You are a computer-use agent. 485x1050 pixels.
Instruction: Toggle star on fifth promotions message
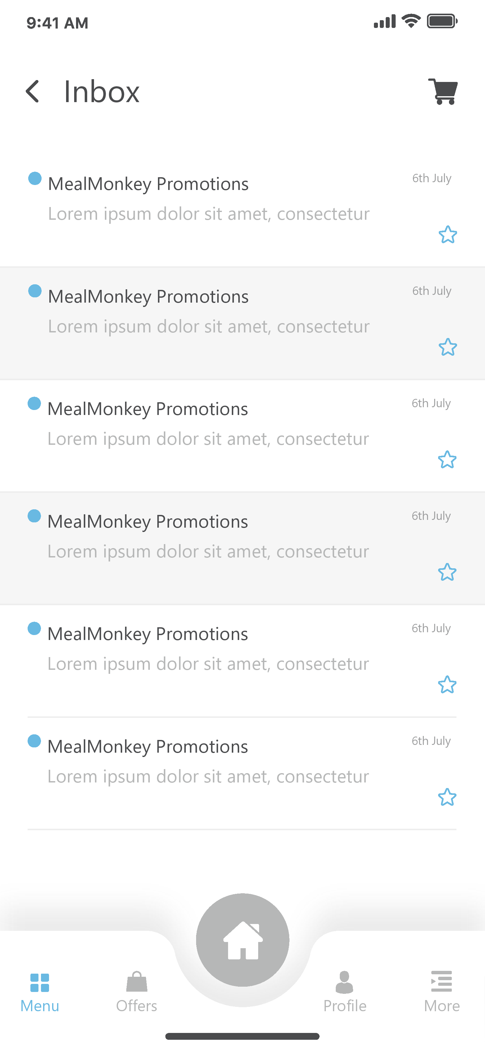tap(447, 684)
